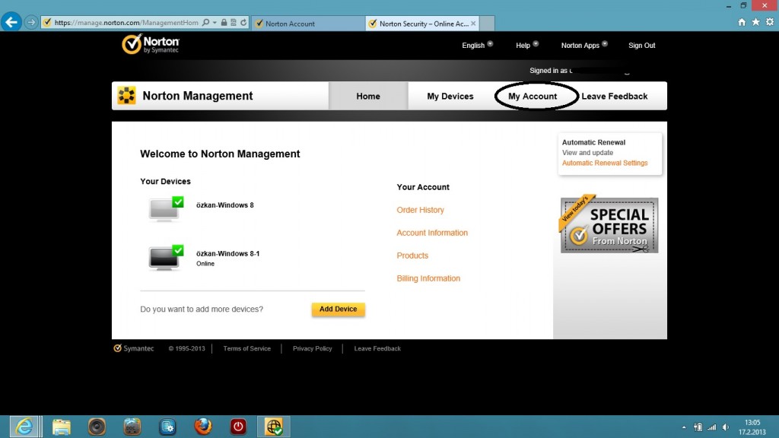Screen dimensions: 779x438
Task: Click the volume icon in system tray
Action: pyautogui.click(x=725, y=427)
